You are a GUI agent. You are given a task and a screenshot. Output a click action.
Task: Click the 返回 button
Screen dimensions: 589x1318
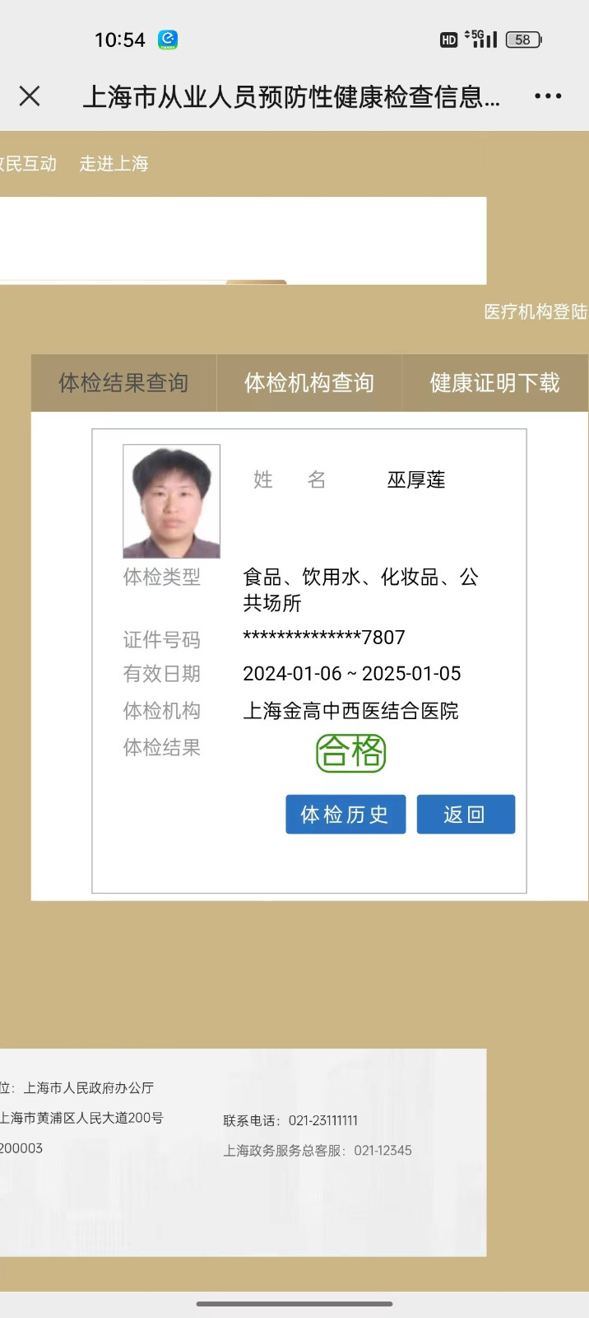coord(466,815)
